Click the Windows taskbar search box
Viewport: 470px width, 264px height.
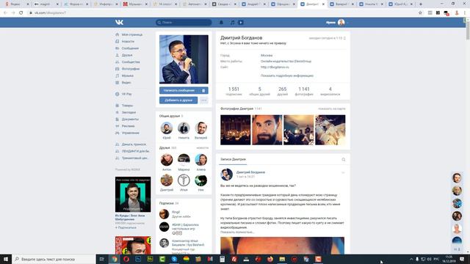pos(54,259)
